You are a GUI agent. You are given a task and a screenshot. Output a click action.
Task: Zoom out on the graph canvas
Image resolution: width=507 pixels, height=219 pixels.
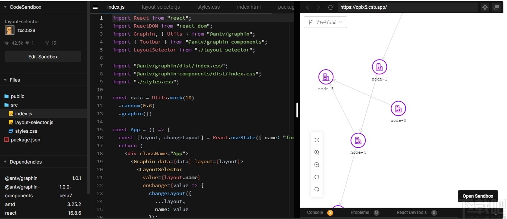point(317,165)
